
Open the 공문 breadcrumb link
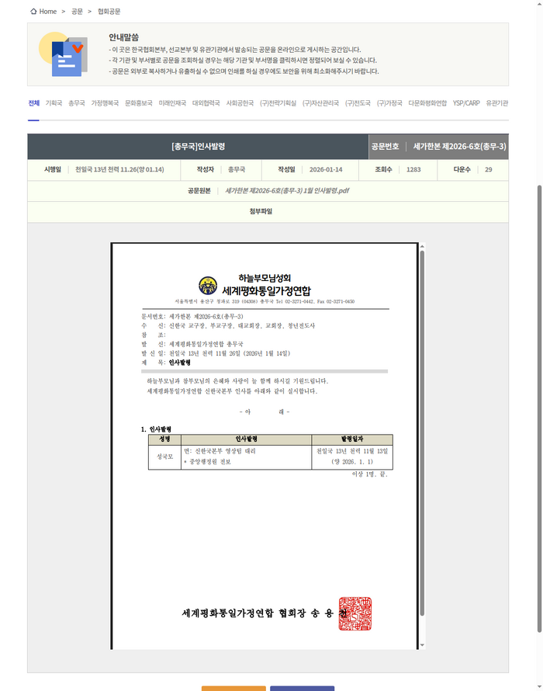pyautogui.click(x=77, y=12)
